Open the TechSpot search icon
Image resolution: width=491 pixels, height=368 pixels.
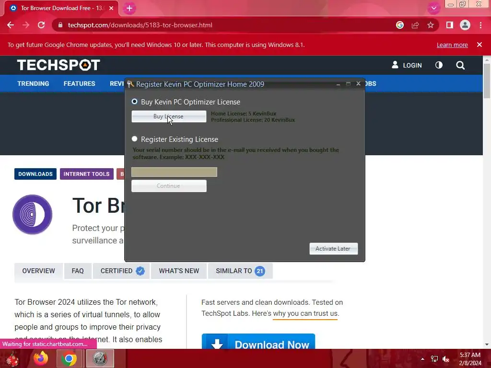tap(460, 65)
